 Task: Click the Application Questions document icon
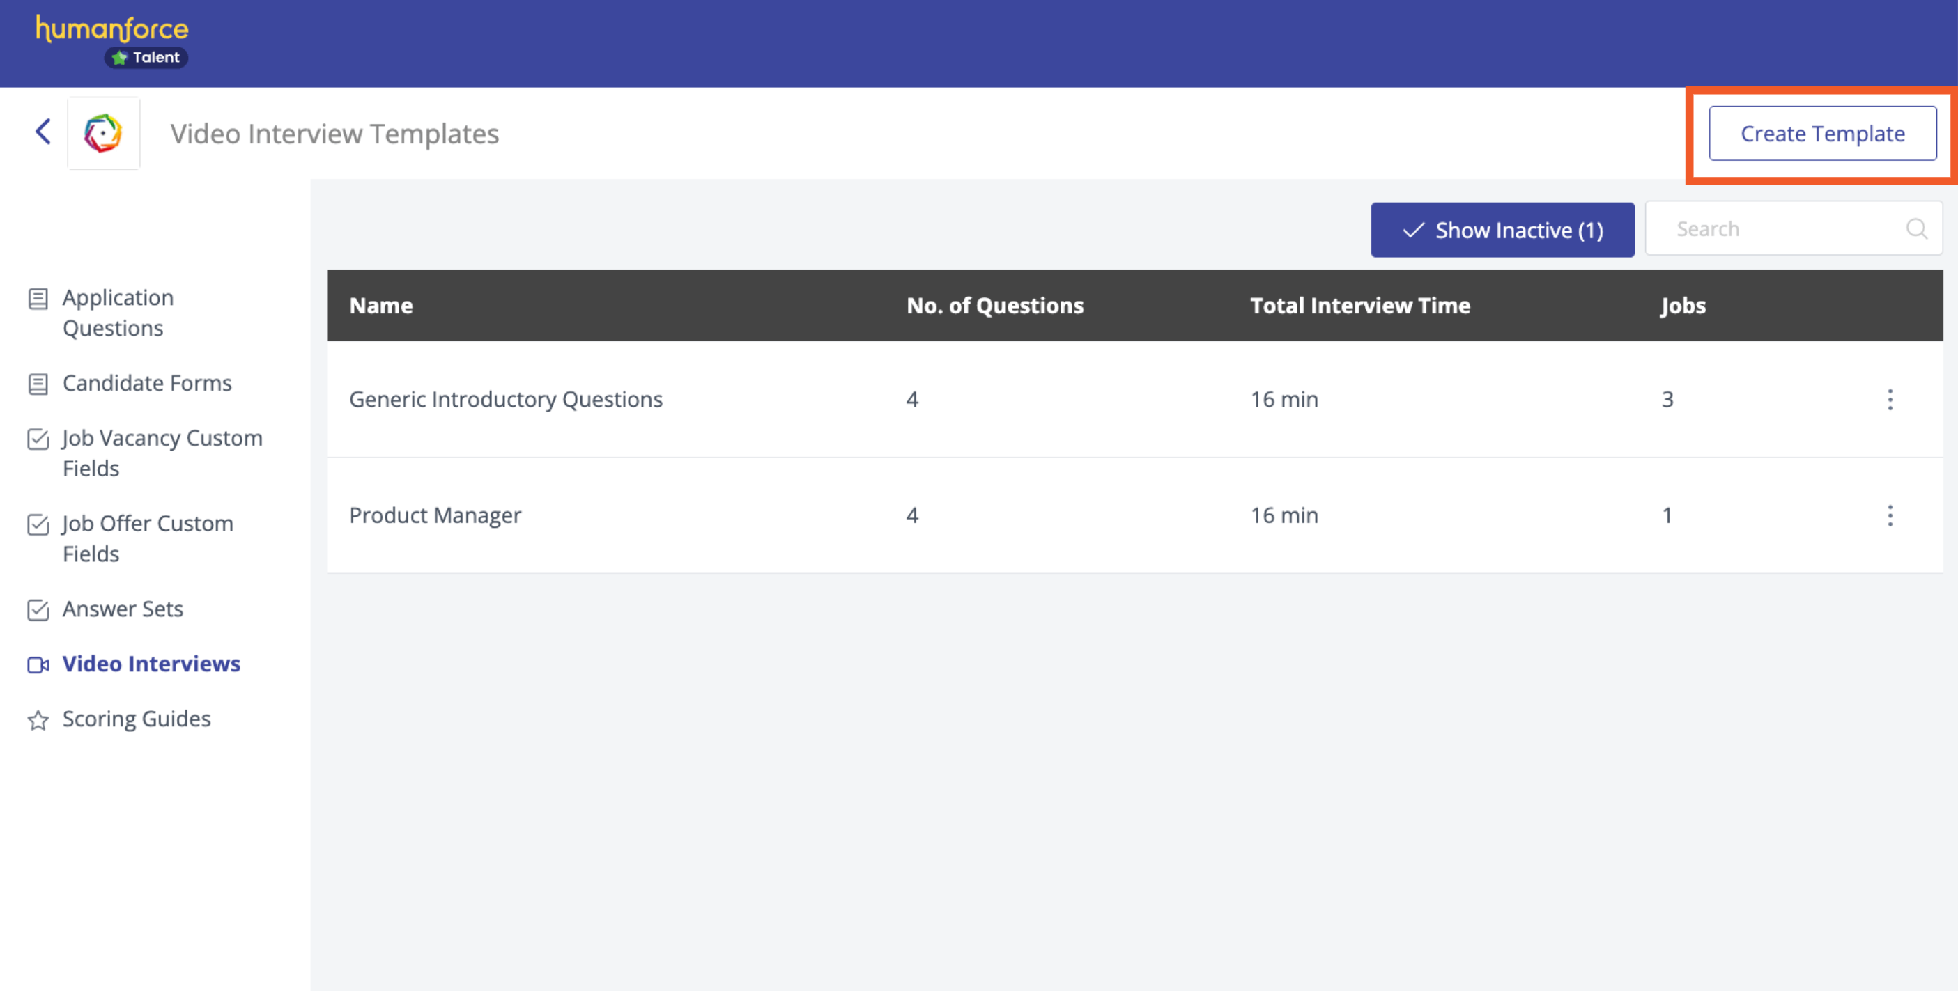(38, 299)
